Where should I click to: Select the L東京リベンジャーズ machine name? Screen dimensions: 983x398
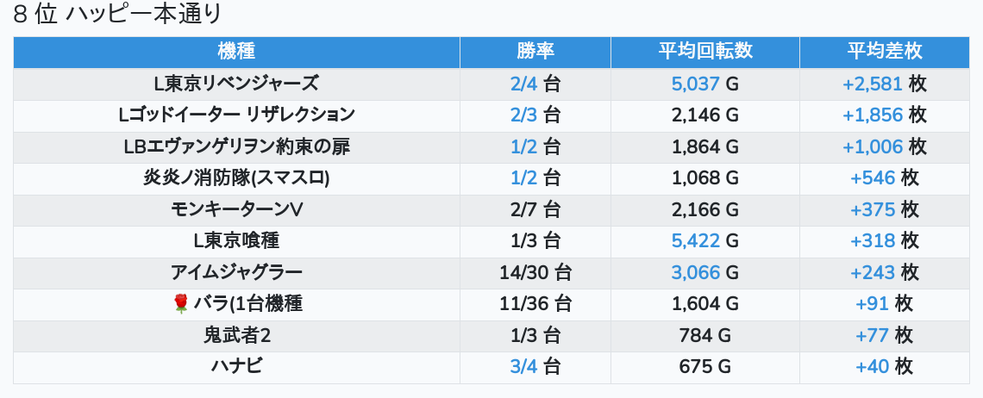coord(236,84)
